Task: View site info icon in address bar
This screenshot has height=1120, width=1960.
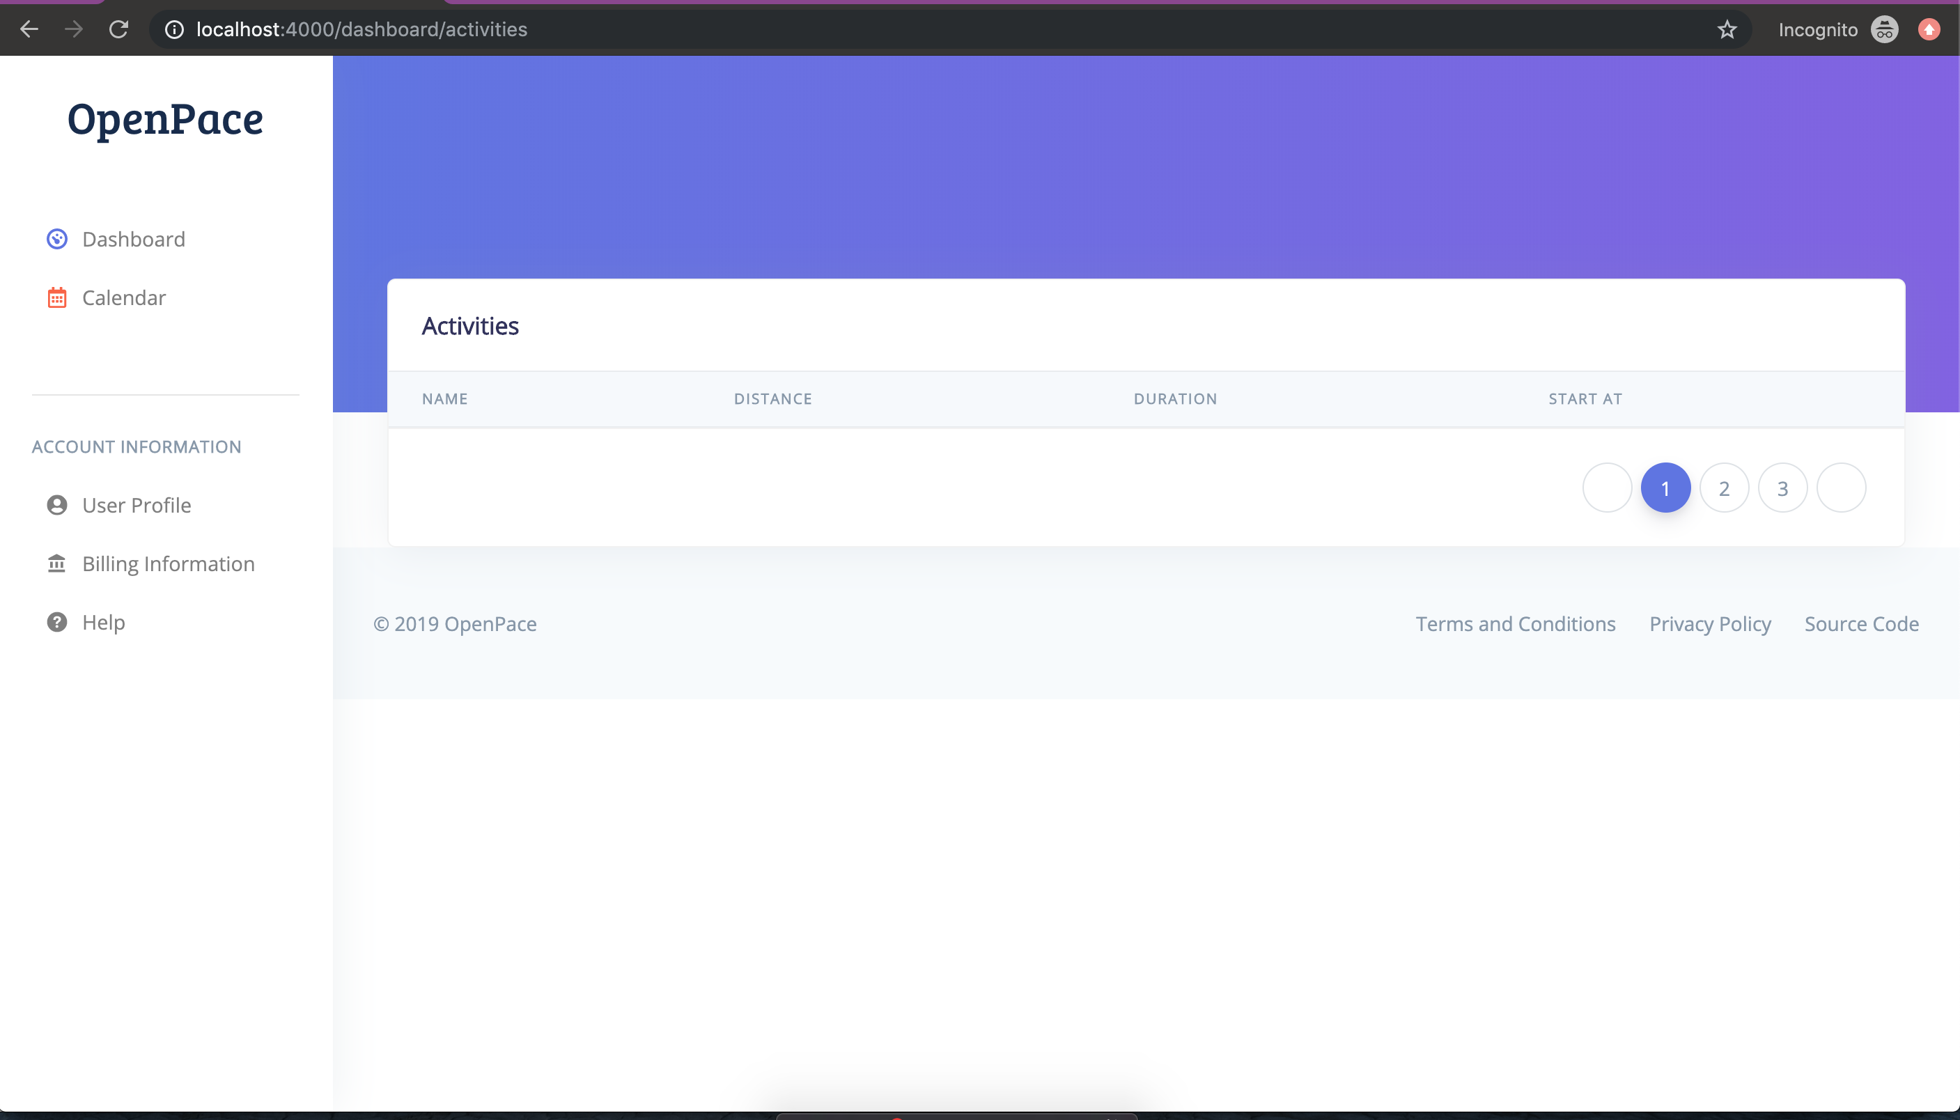Action: [175, 30]
